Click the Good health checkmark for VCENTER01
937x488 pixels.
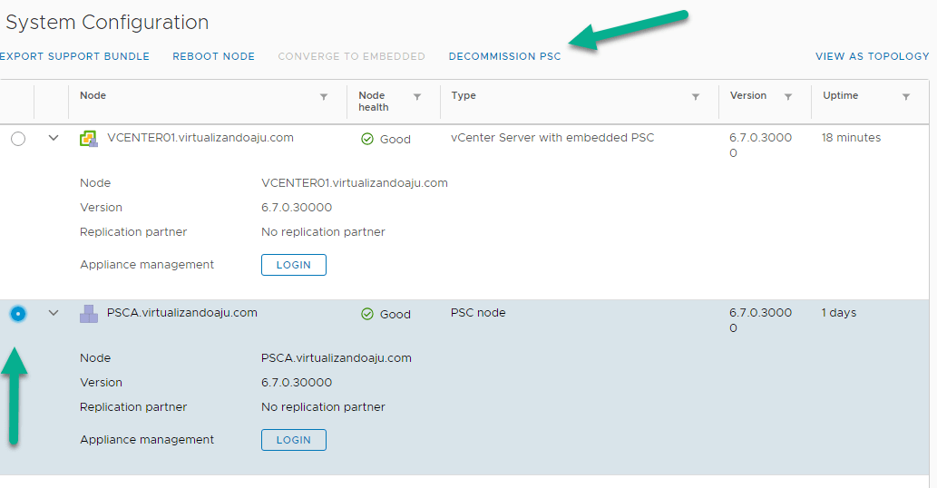(x=367, y=140)
